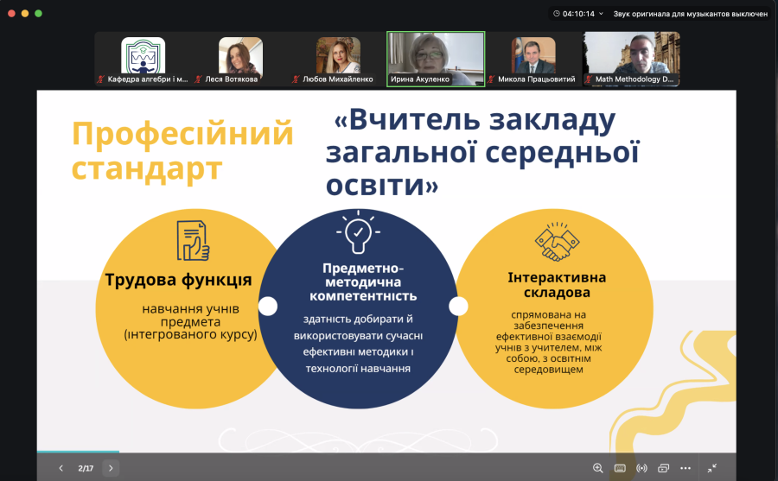This screenshot has height=481, width=778.
Task: Select Микола Працьовитий participant thumbnail
Action: click(x=533, y=55)
